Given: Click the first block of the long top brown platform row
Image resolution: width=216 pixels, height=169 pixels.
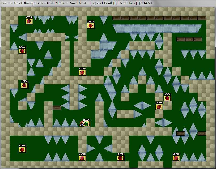Looking at the screenshot, I should (117, 18).
